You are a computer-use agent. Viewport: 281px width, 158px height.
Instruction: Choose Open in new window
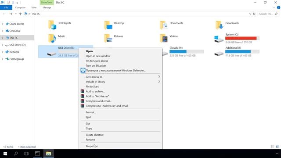[x=120, y=56]
